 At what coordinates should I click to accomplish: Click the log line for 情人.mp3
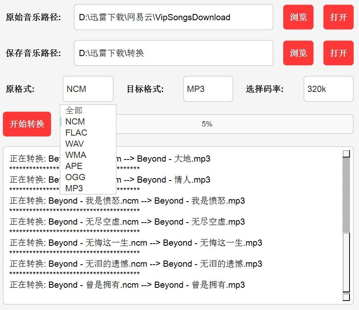point(110,180)
